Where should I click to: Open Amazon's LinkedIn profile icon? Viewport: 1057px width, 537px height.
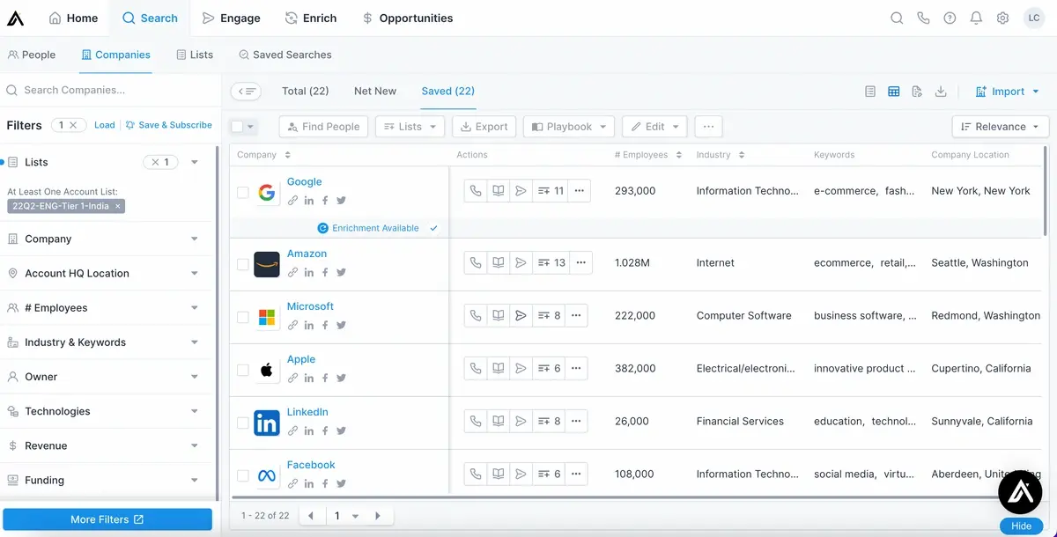308,273
